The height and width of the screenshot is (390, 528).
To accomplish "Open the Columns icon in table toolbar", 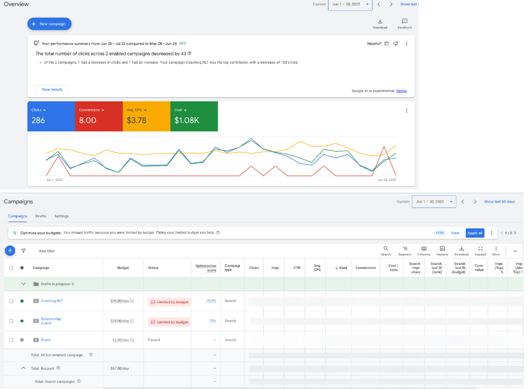I will pyautogui.click(x=424, y=249).
